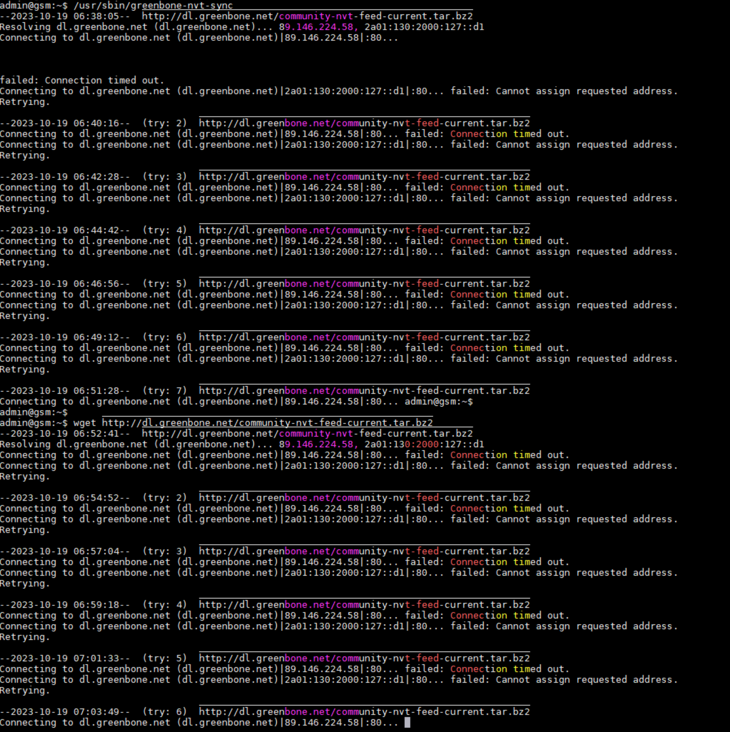The height and width of the screenshot is (732, 730).
Task: Click the prompt trailing the try 7 connecting line
Action: click(x=438, y=402)
